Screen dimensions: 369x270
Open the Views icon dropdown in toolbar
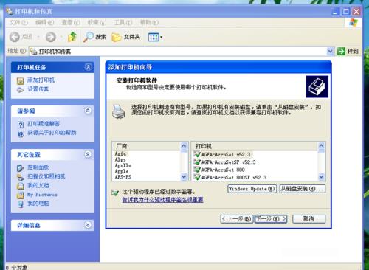[x=156, y=38]
